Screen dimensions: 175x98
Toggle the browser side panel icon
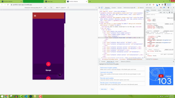[x=162, y=5]
